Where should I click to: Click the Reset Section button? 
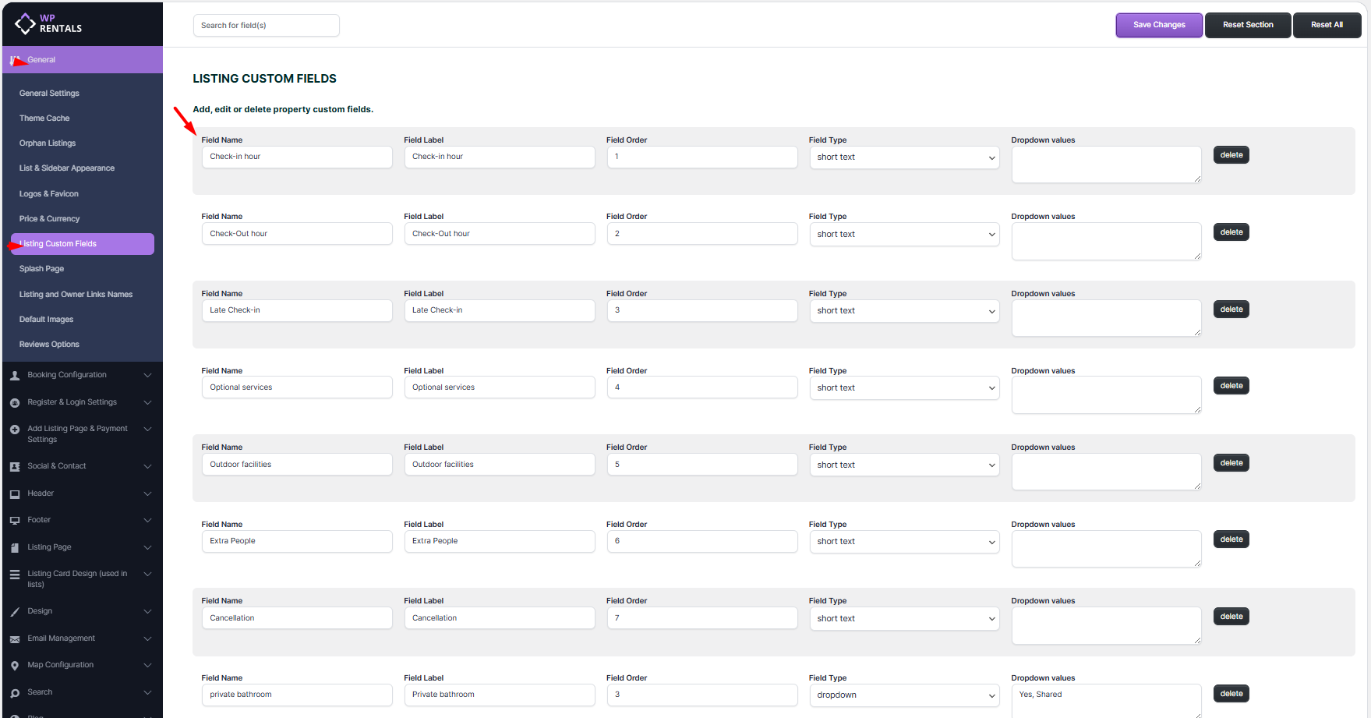(x=1247, y=25)
